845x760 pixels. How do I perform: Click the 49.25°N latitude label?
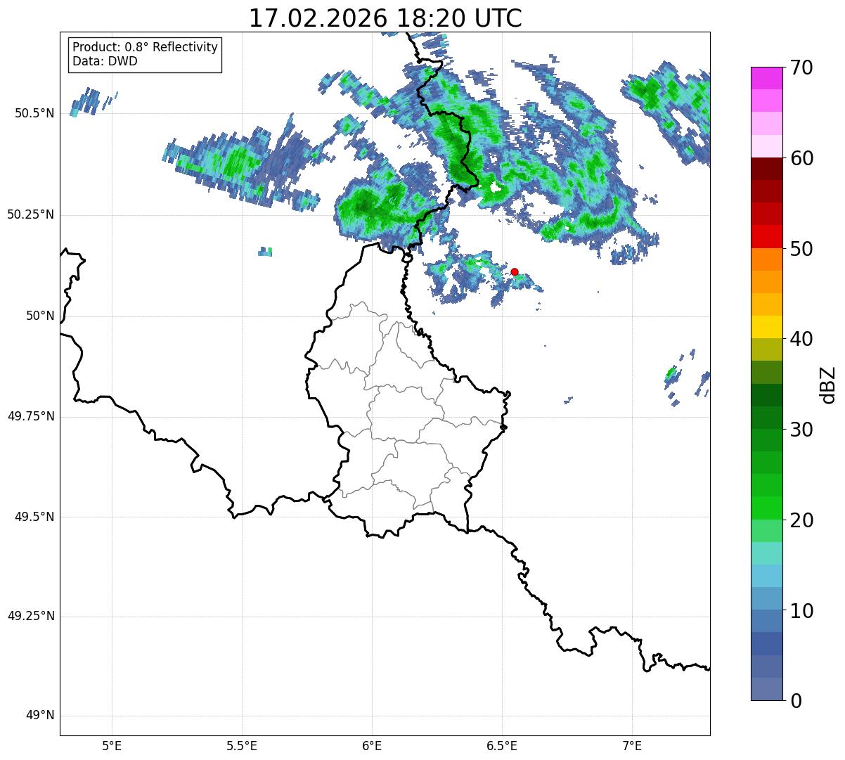click(x=30, y=616)
